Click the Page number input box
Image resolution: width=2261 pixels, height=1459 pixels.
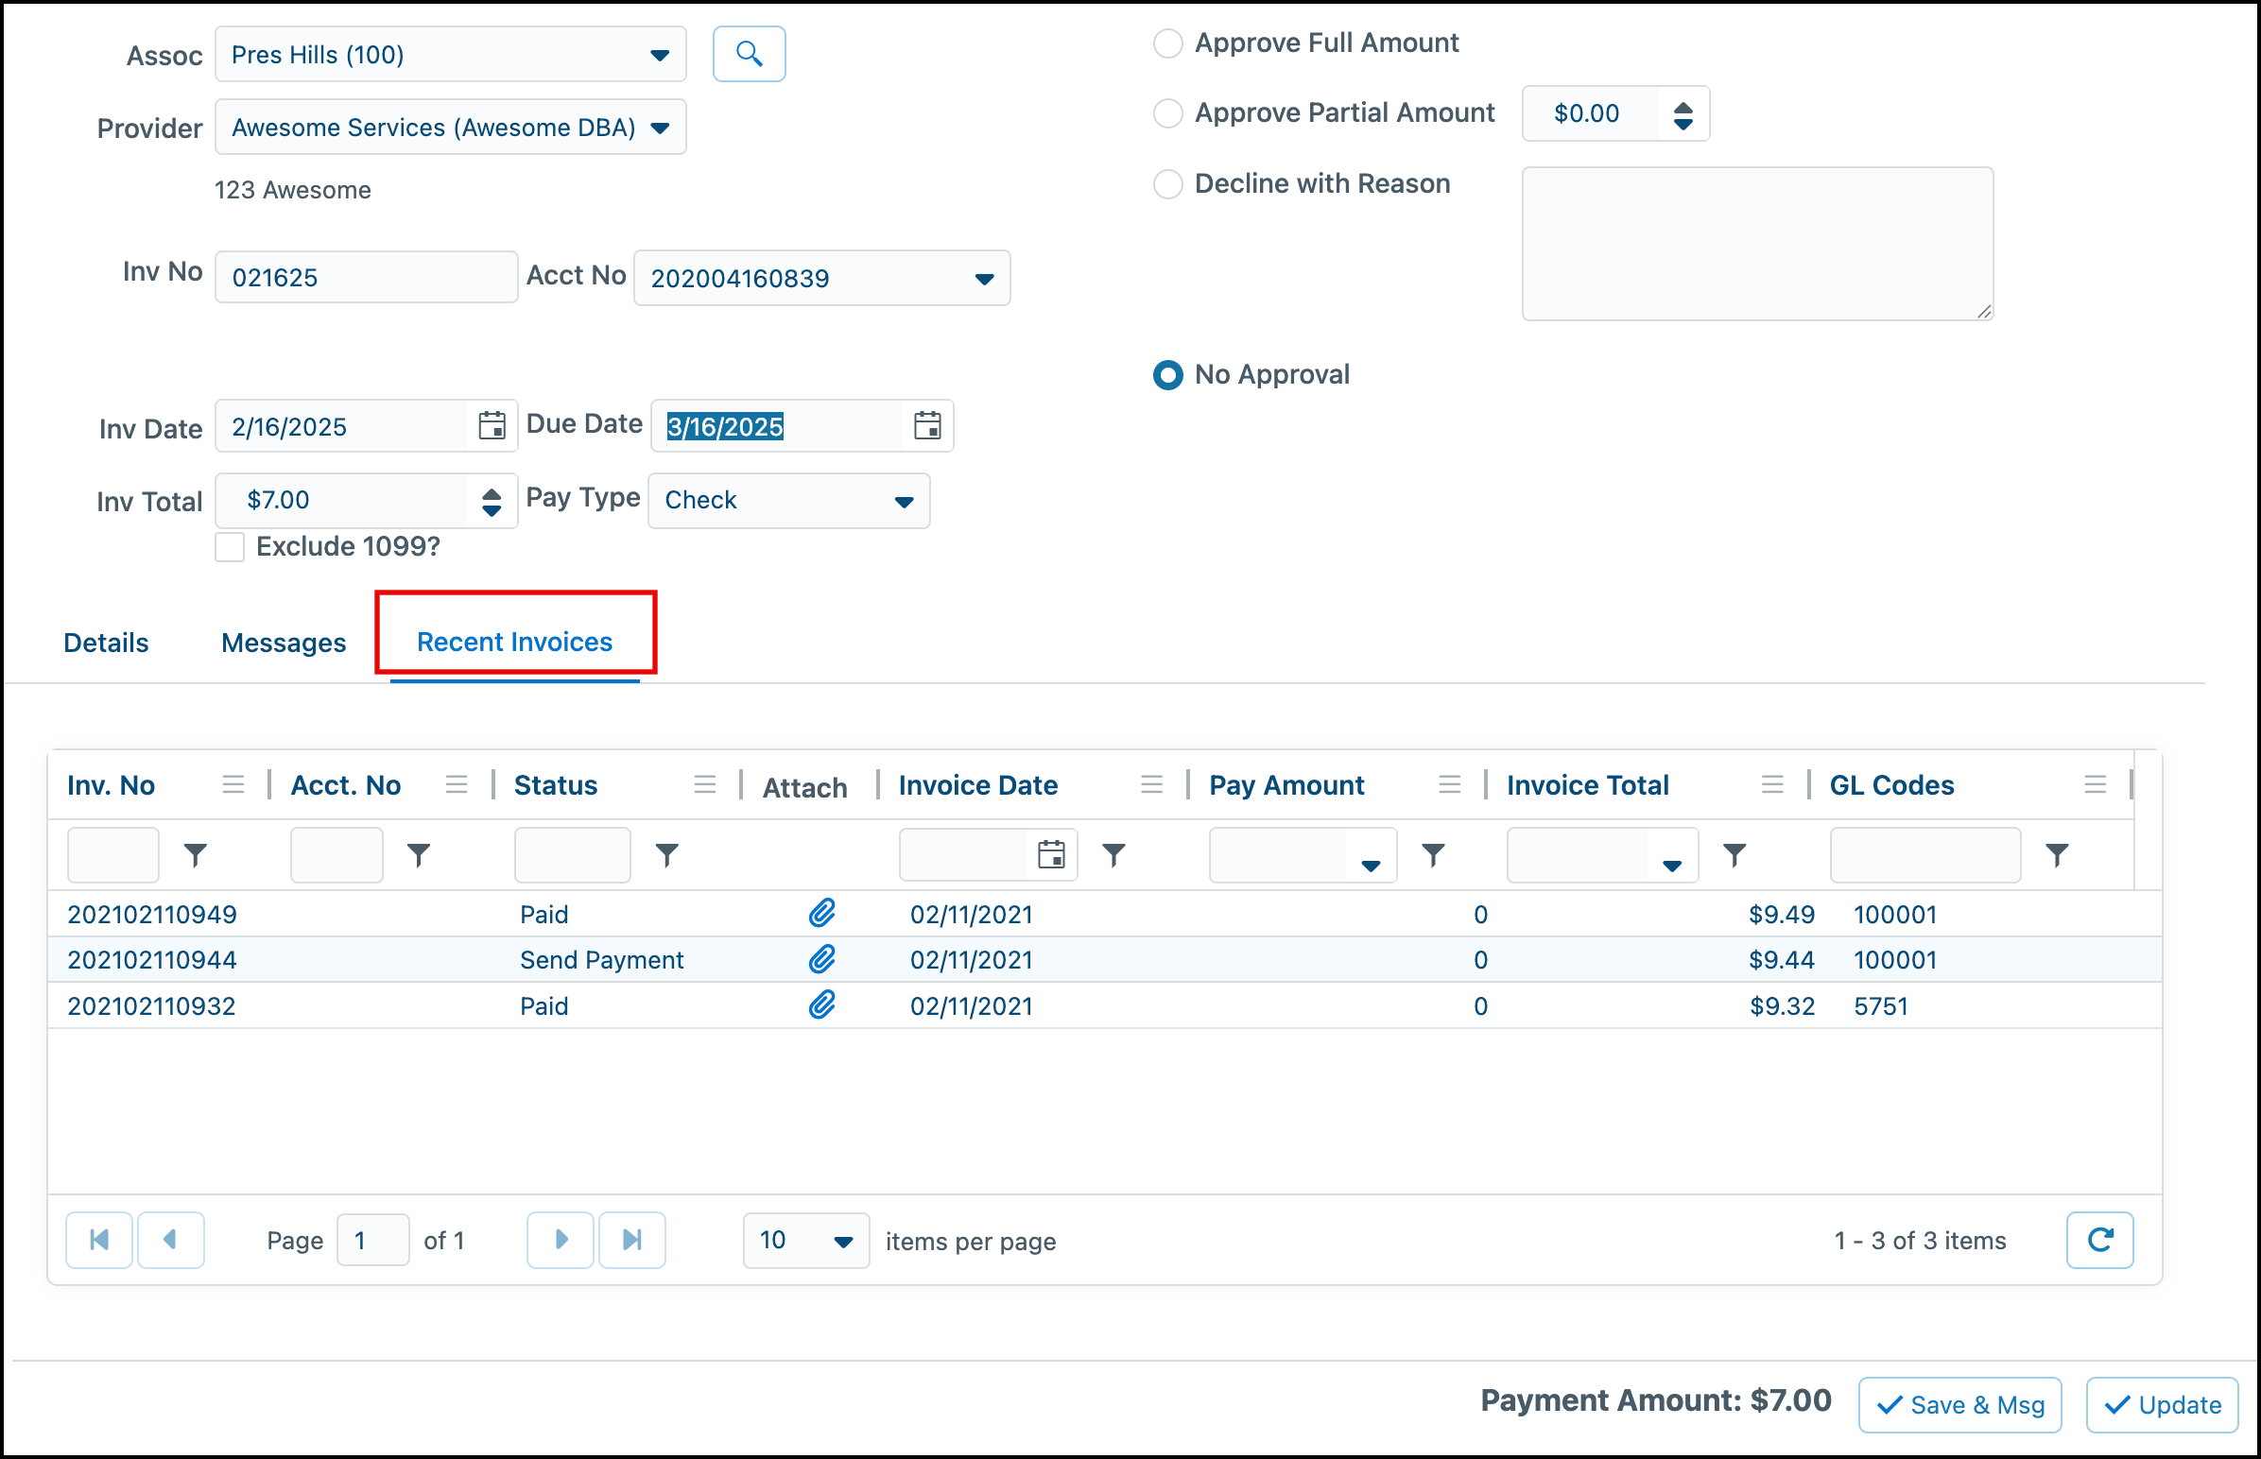373,1239
